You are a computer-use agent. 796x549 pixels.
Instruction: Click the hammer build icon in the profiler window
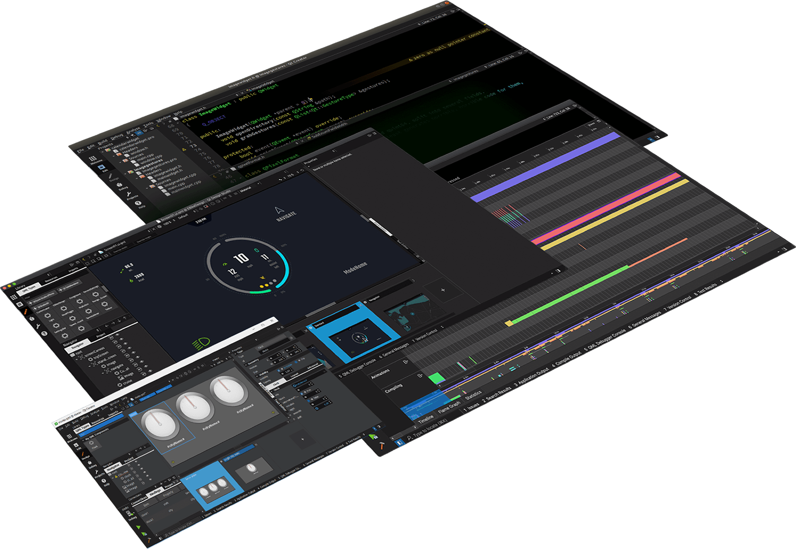(382, 446)
